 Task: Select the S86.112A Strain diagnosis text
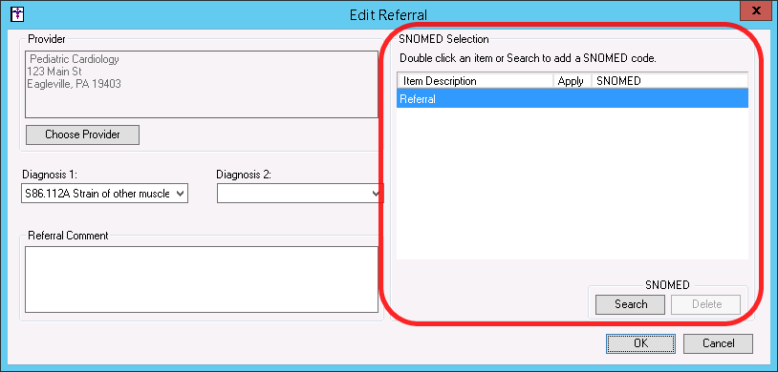tap(97, 194)
